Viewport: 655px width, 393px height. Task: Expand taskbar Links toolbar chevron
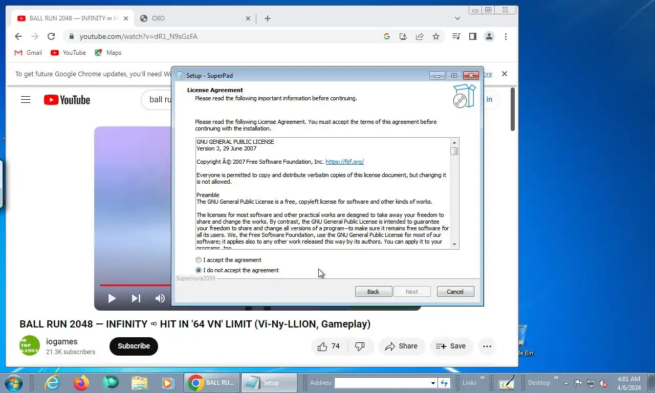coord(482,378)
